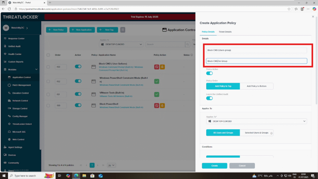Screen dimensions: 318x179
Task: Click the Create button
Action: tap(214, 166)
